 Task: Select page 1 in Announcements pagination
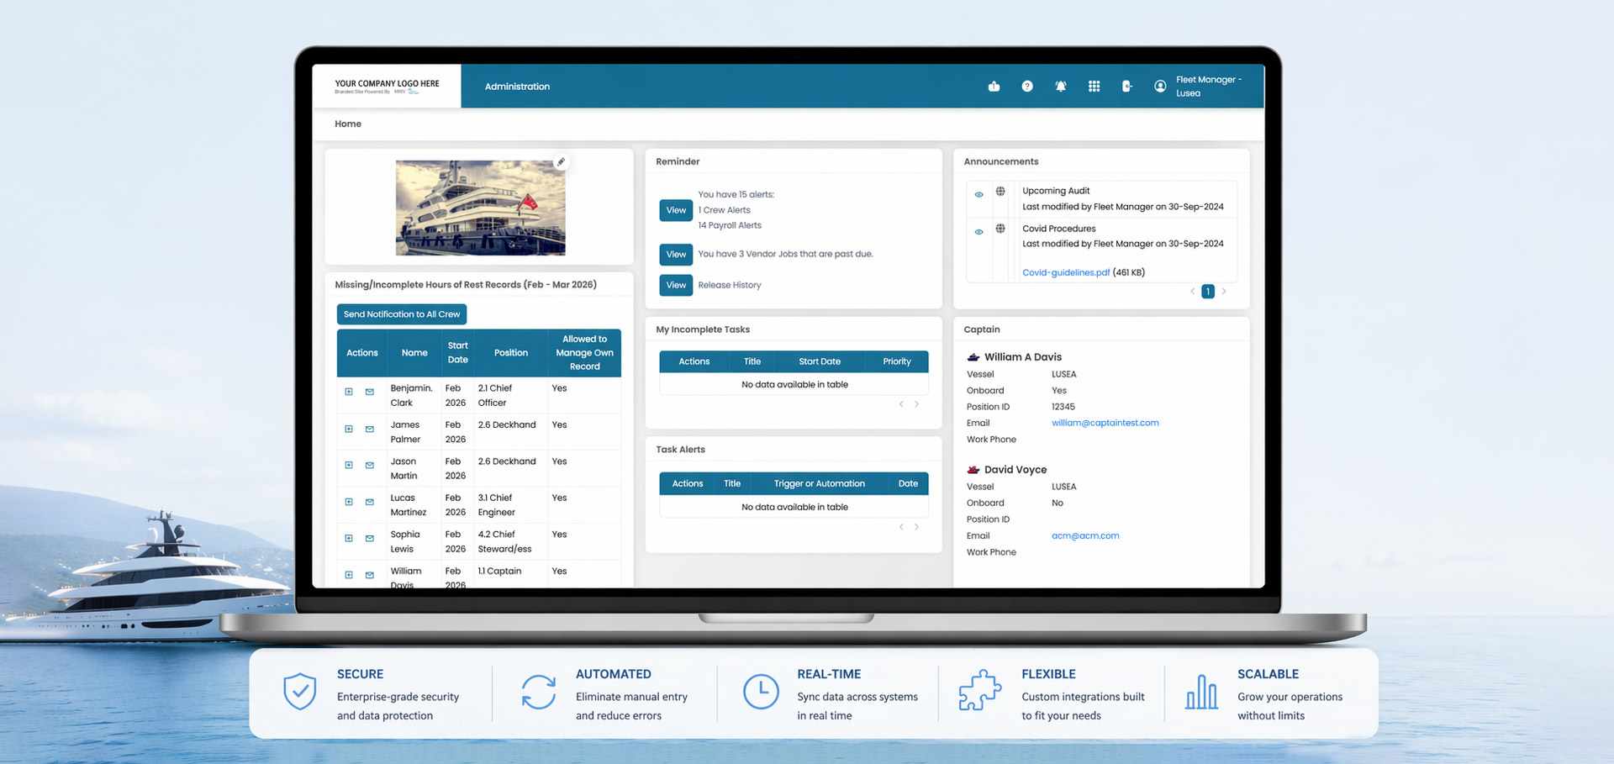pos(1207,292)
